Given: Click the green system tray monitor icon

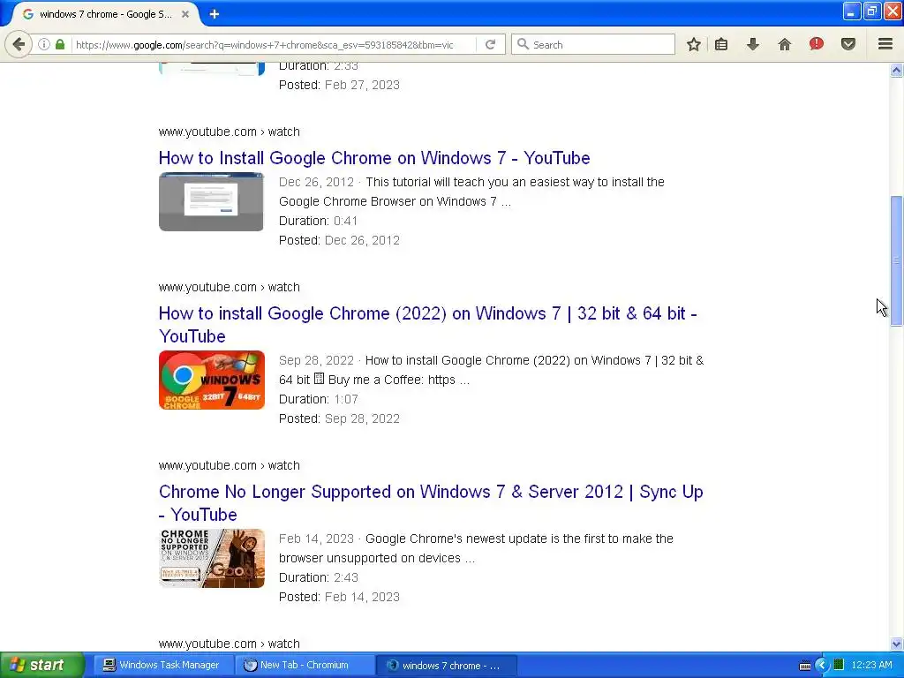Looking at the screenshot, I should coord(839,665).
